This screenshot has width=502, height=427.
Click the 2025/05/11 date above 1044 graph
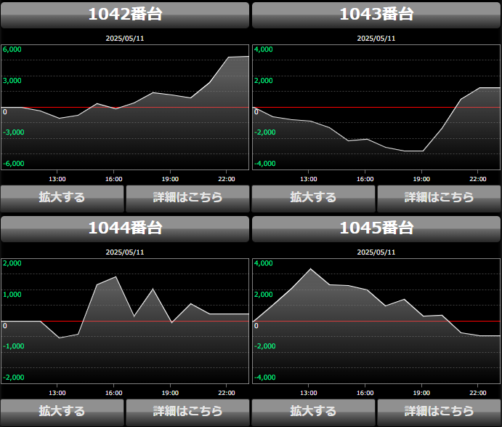[125, 252]
